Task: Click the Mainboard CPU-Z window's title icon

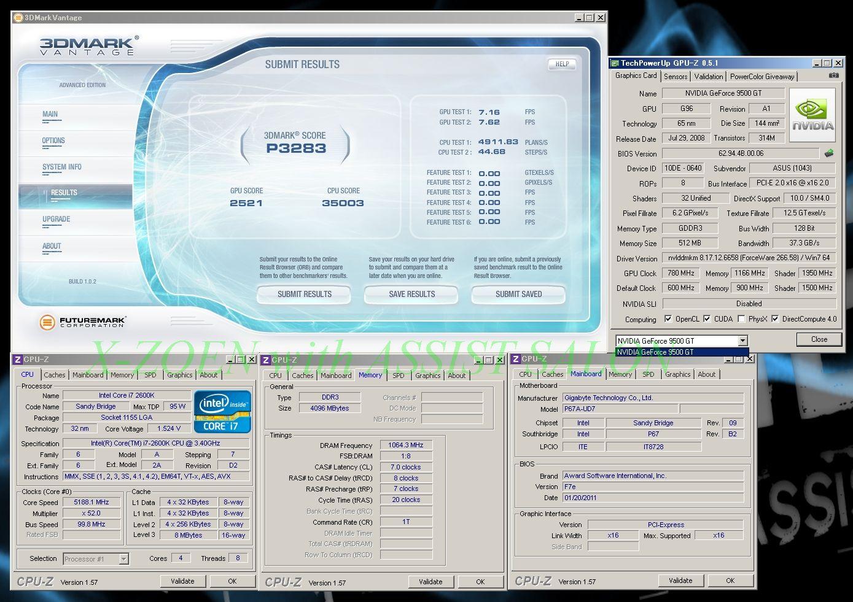Action: 516,359
